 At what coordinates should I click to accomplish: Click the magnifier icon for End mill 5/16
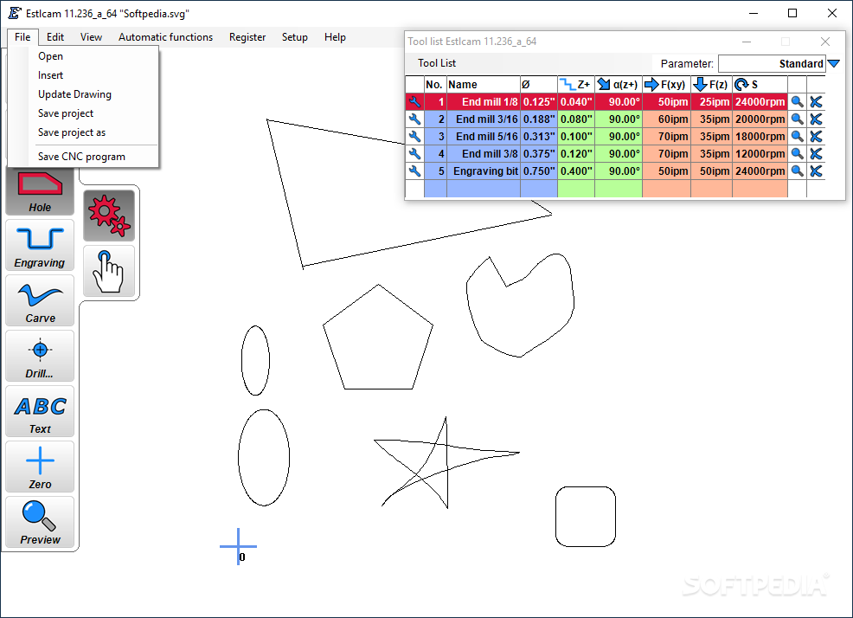click(x=797, y=137)
